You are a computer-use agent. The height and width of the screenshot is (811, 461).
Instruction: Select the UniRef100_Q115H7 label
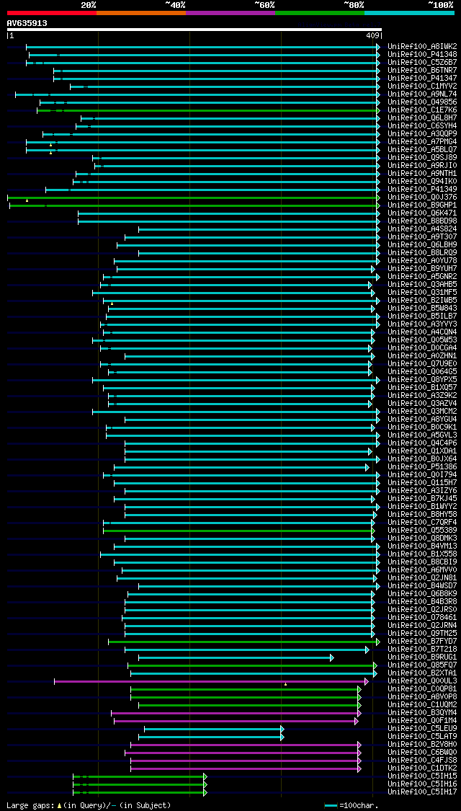pos(422,482)
